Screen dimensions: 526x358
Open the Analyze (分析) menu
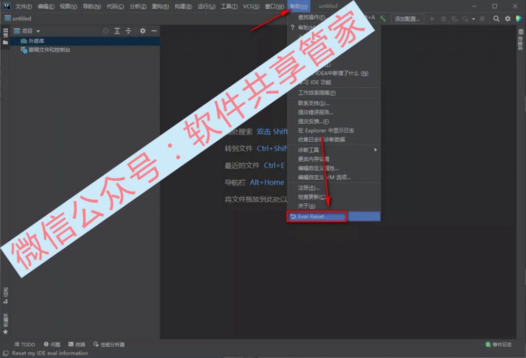click(x=138, y=6)
